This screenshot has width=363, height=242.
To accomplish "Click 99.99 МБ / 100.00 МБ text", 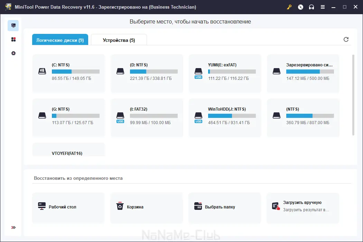I will [x=150, y=122].
